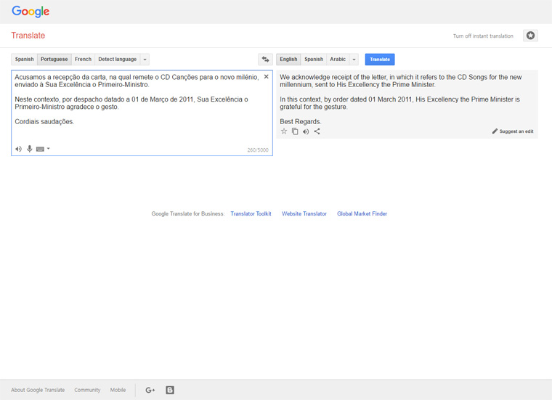Click the Google logo
Image resolution: width=552 pixels, height=400 pixels.
click(x=31, y=12)
